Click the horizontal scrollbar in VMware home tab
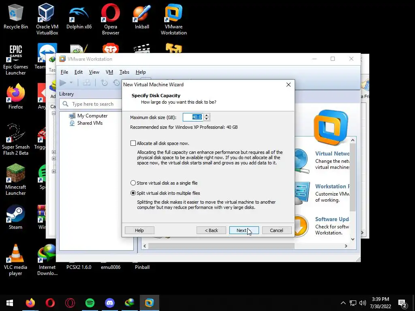Screen dimensions: 415x311 click(221, 246)
